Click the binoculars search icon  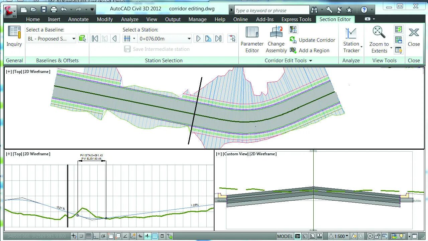click(314, 10)
